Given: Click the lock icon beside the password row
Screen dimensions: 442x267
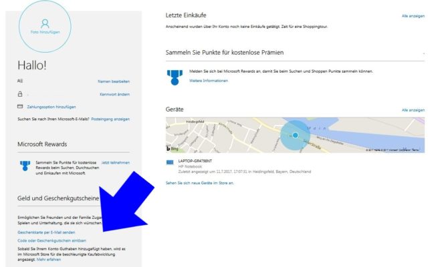Looking at the screenshot, I should click(20, 94).
